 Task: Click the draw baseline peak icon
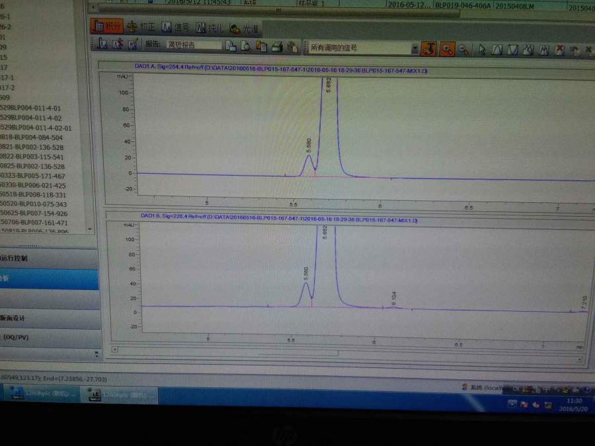pos(497,50)
